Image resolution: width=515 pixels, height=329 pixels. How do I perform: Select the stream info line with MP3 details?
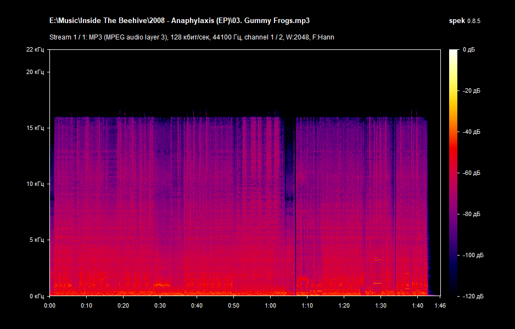192,37
